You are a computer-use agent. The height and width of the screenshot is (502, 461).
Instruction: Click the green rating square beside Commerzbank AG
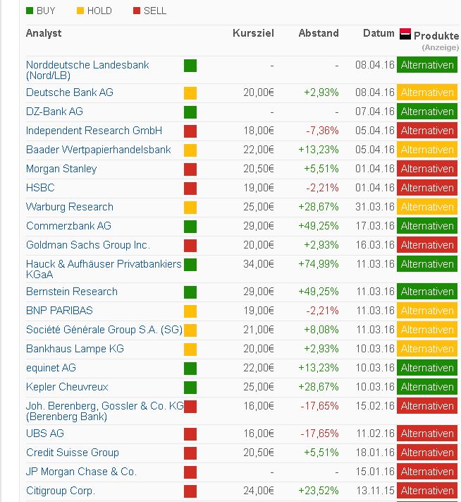point(190,227)
